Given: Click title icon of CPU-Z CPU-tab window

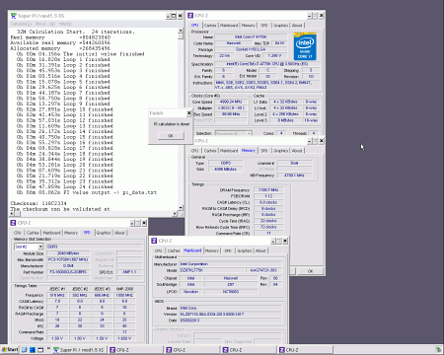Looking at the screenshot, I should (x=190, y=16).
